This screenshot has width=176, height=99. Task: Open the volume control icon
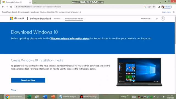point(164,97)
